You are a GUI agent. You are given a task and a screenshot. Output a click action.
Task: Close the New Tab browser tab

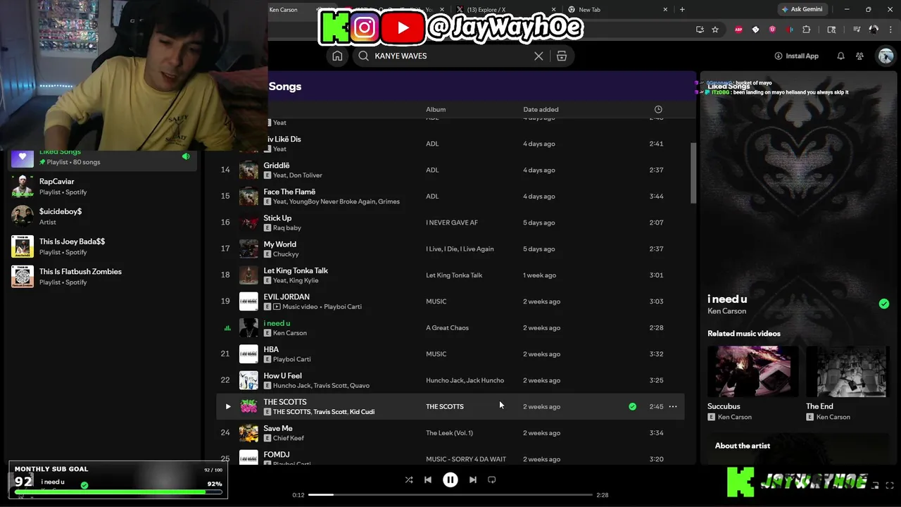tap(665, 9)
